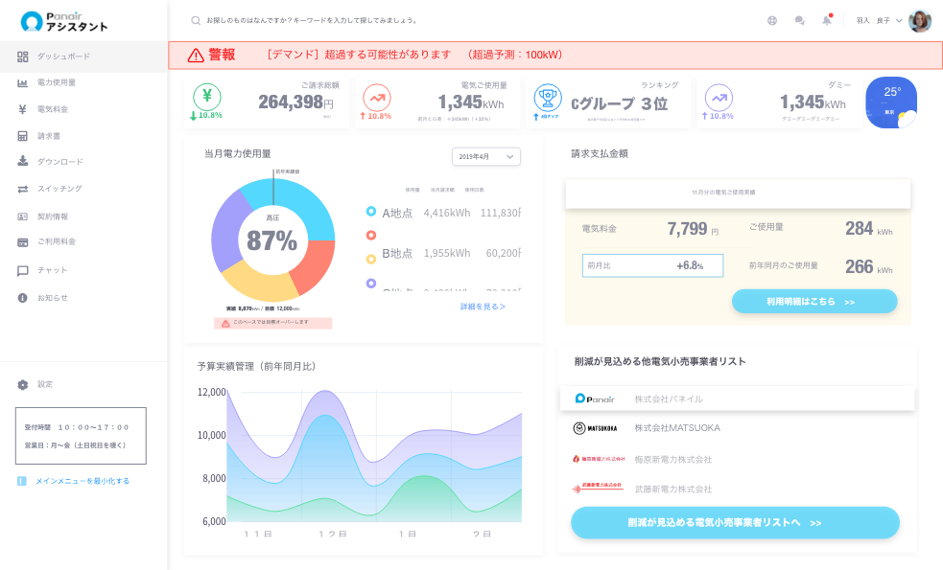Click the globe language icon in top bar
This screenshot has height=570, width=943.
click(x=773, y=20)
